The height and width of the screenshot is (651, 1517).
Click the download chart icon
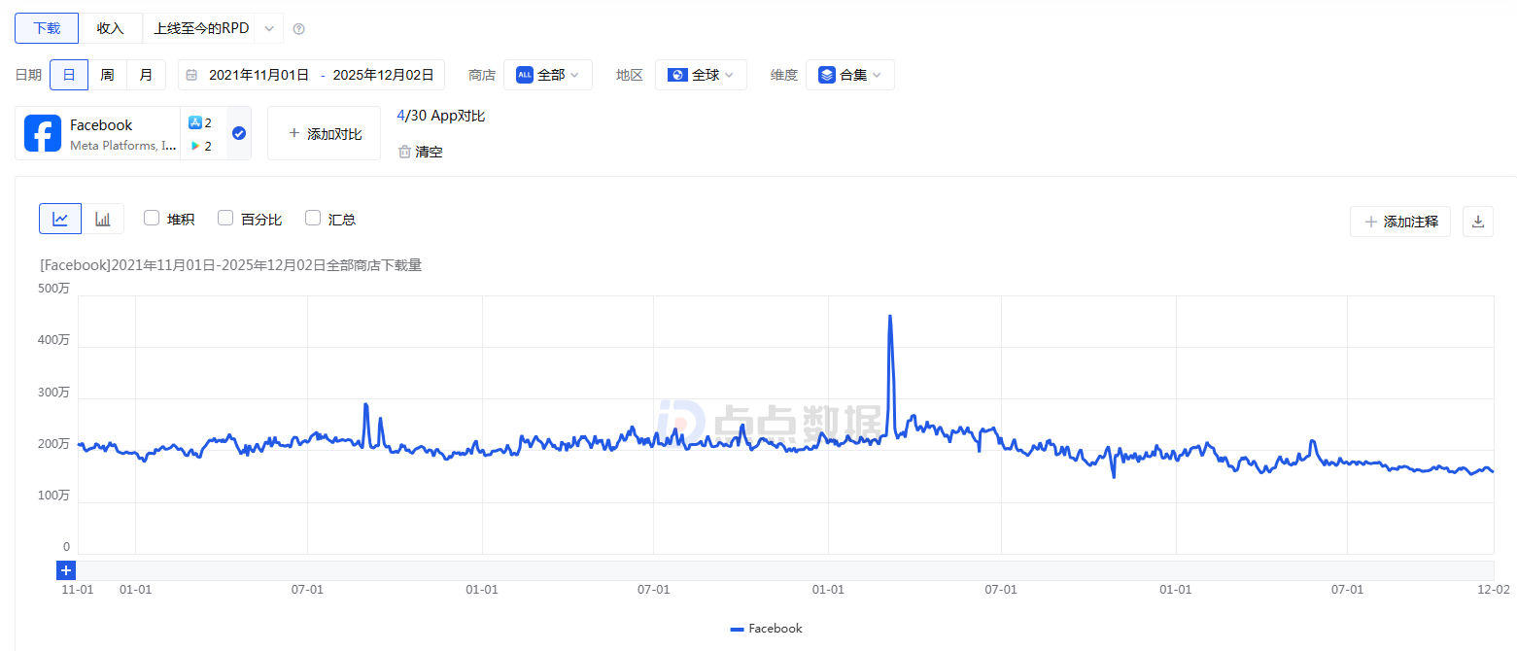(x=1477, y=222)
